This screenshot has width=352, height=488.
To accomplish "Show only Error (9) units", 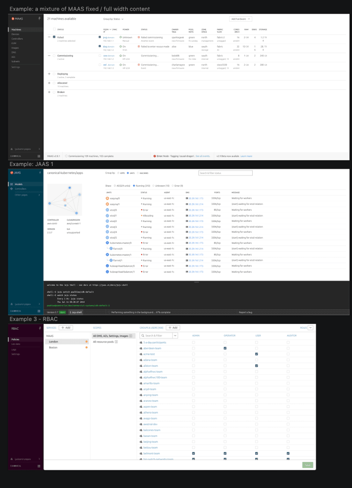I will [173, 186].
